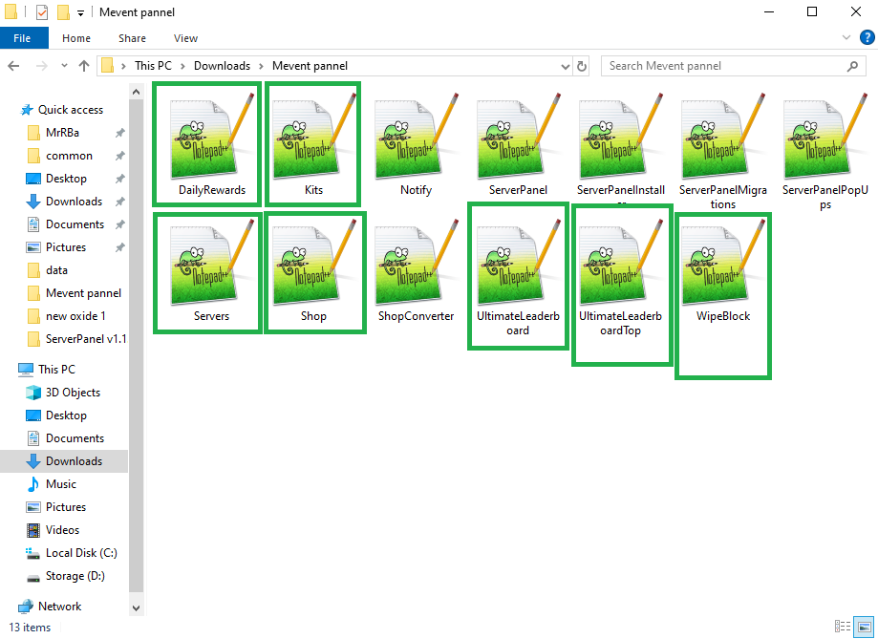
Task: Select the UltimateLeaderboard file icon
Action: click(x=518, y=263)
